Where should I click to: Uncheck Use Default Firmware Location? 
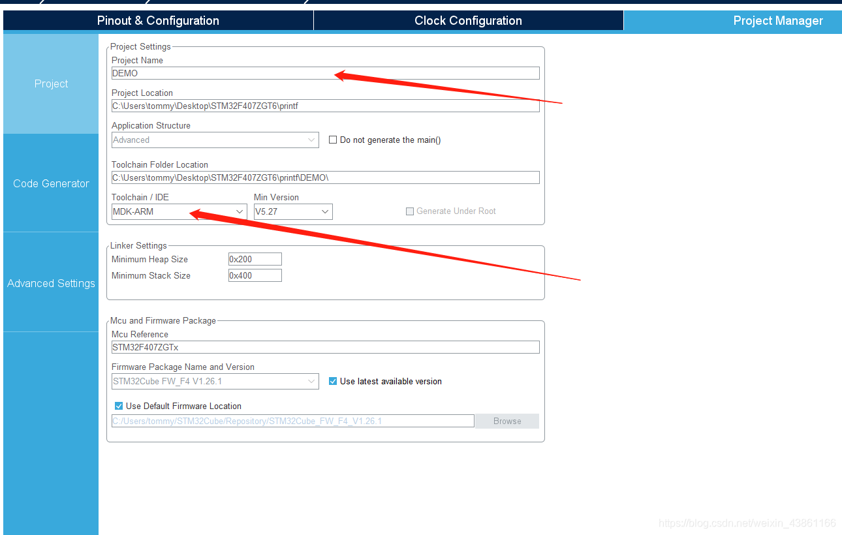[119, 406]
